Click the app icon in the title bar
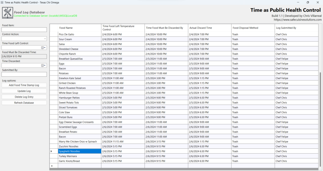323x171 pixels. pyautogui.click(x=2, y=2)
